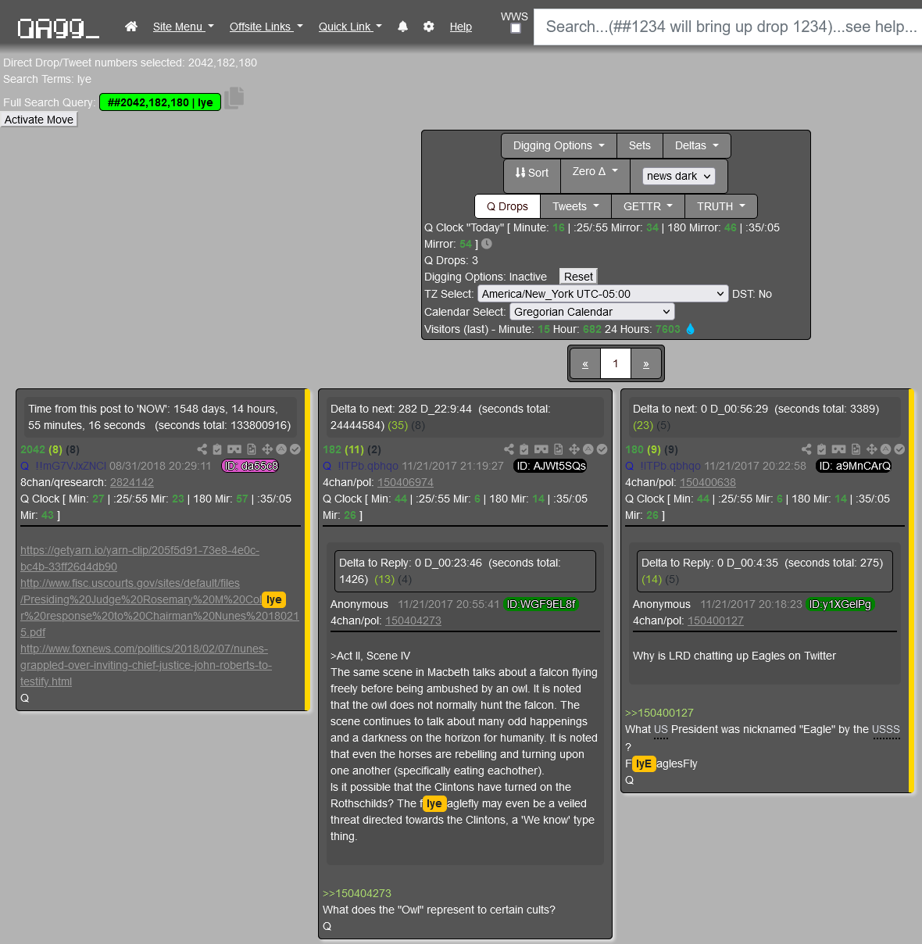Reset the digging options

(579, 277)
